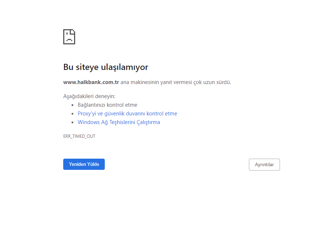Click 'Bağlantınızı kontrol etme' suggestion text
332x247 pixels.
coord(107,105)
